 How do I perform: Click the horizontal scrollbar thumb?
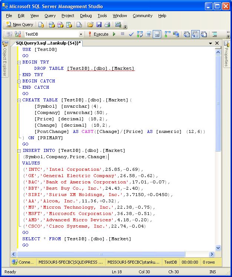pyautogui.click(x=101, y=254)
